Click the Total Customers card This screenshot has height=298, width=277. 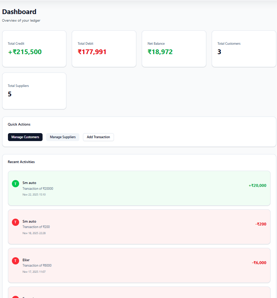click(x=244, y=49)
